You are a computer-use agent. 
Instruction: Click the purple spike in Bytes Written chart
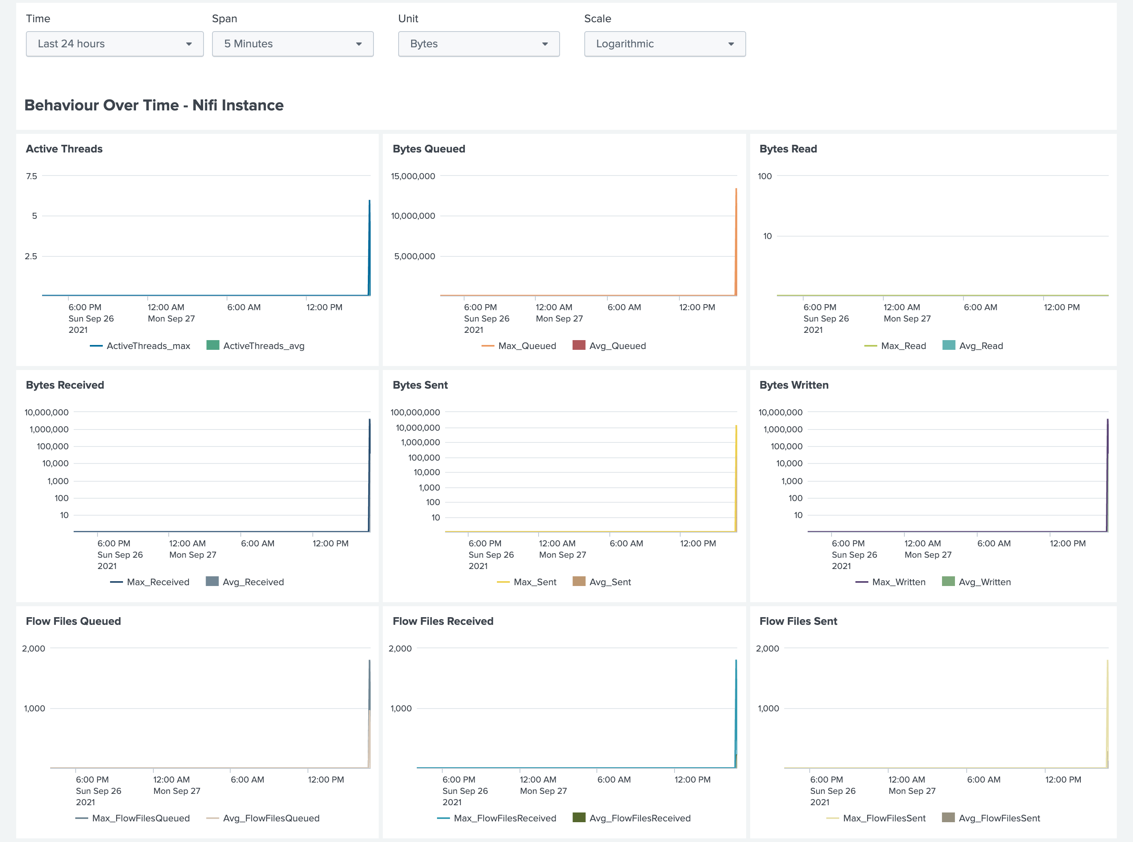pyautogui.click(x=1107, y=475)
